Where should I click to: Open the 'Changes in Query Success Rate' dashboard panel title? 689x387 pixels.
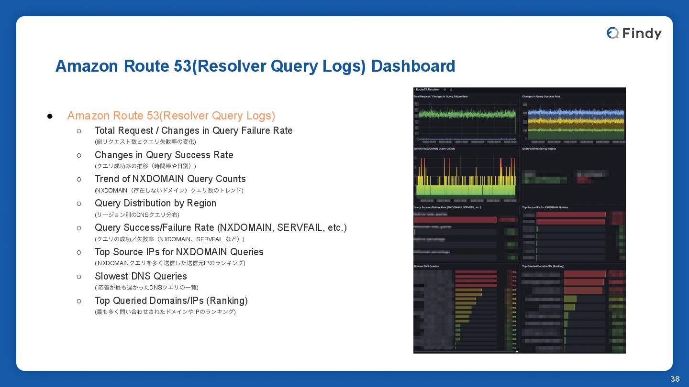(541, 97)
